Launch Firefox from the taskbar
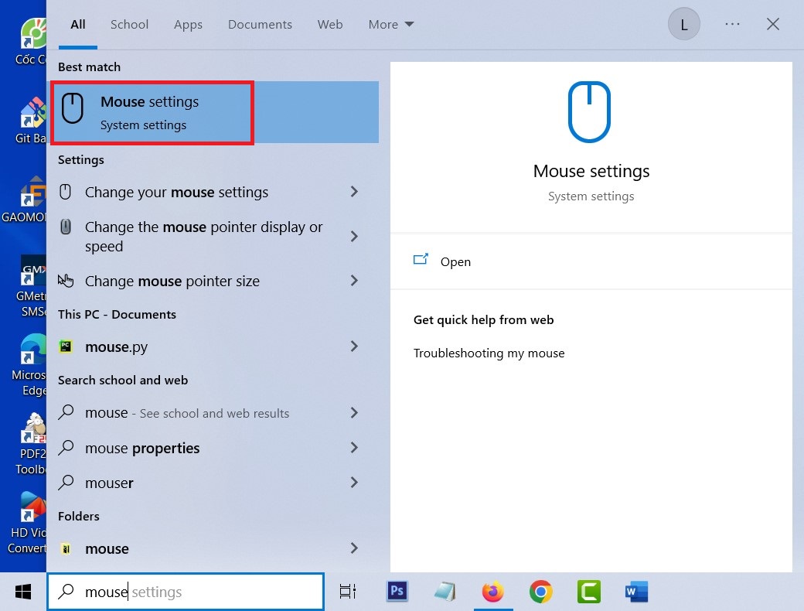This screenshot has width=804, height=611. [x=492, y=592]
